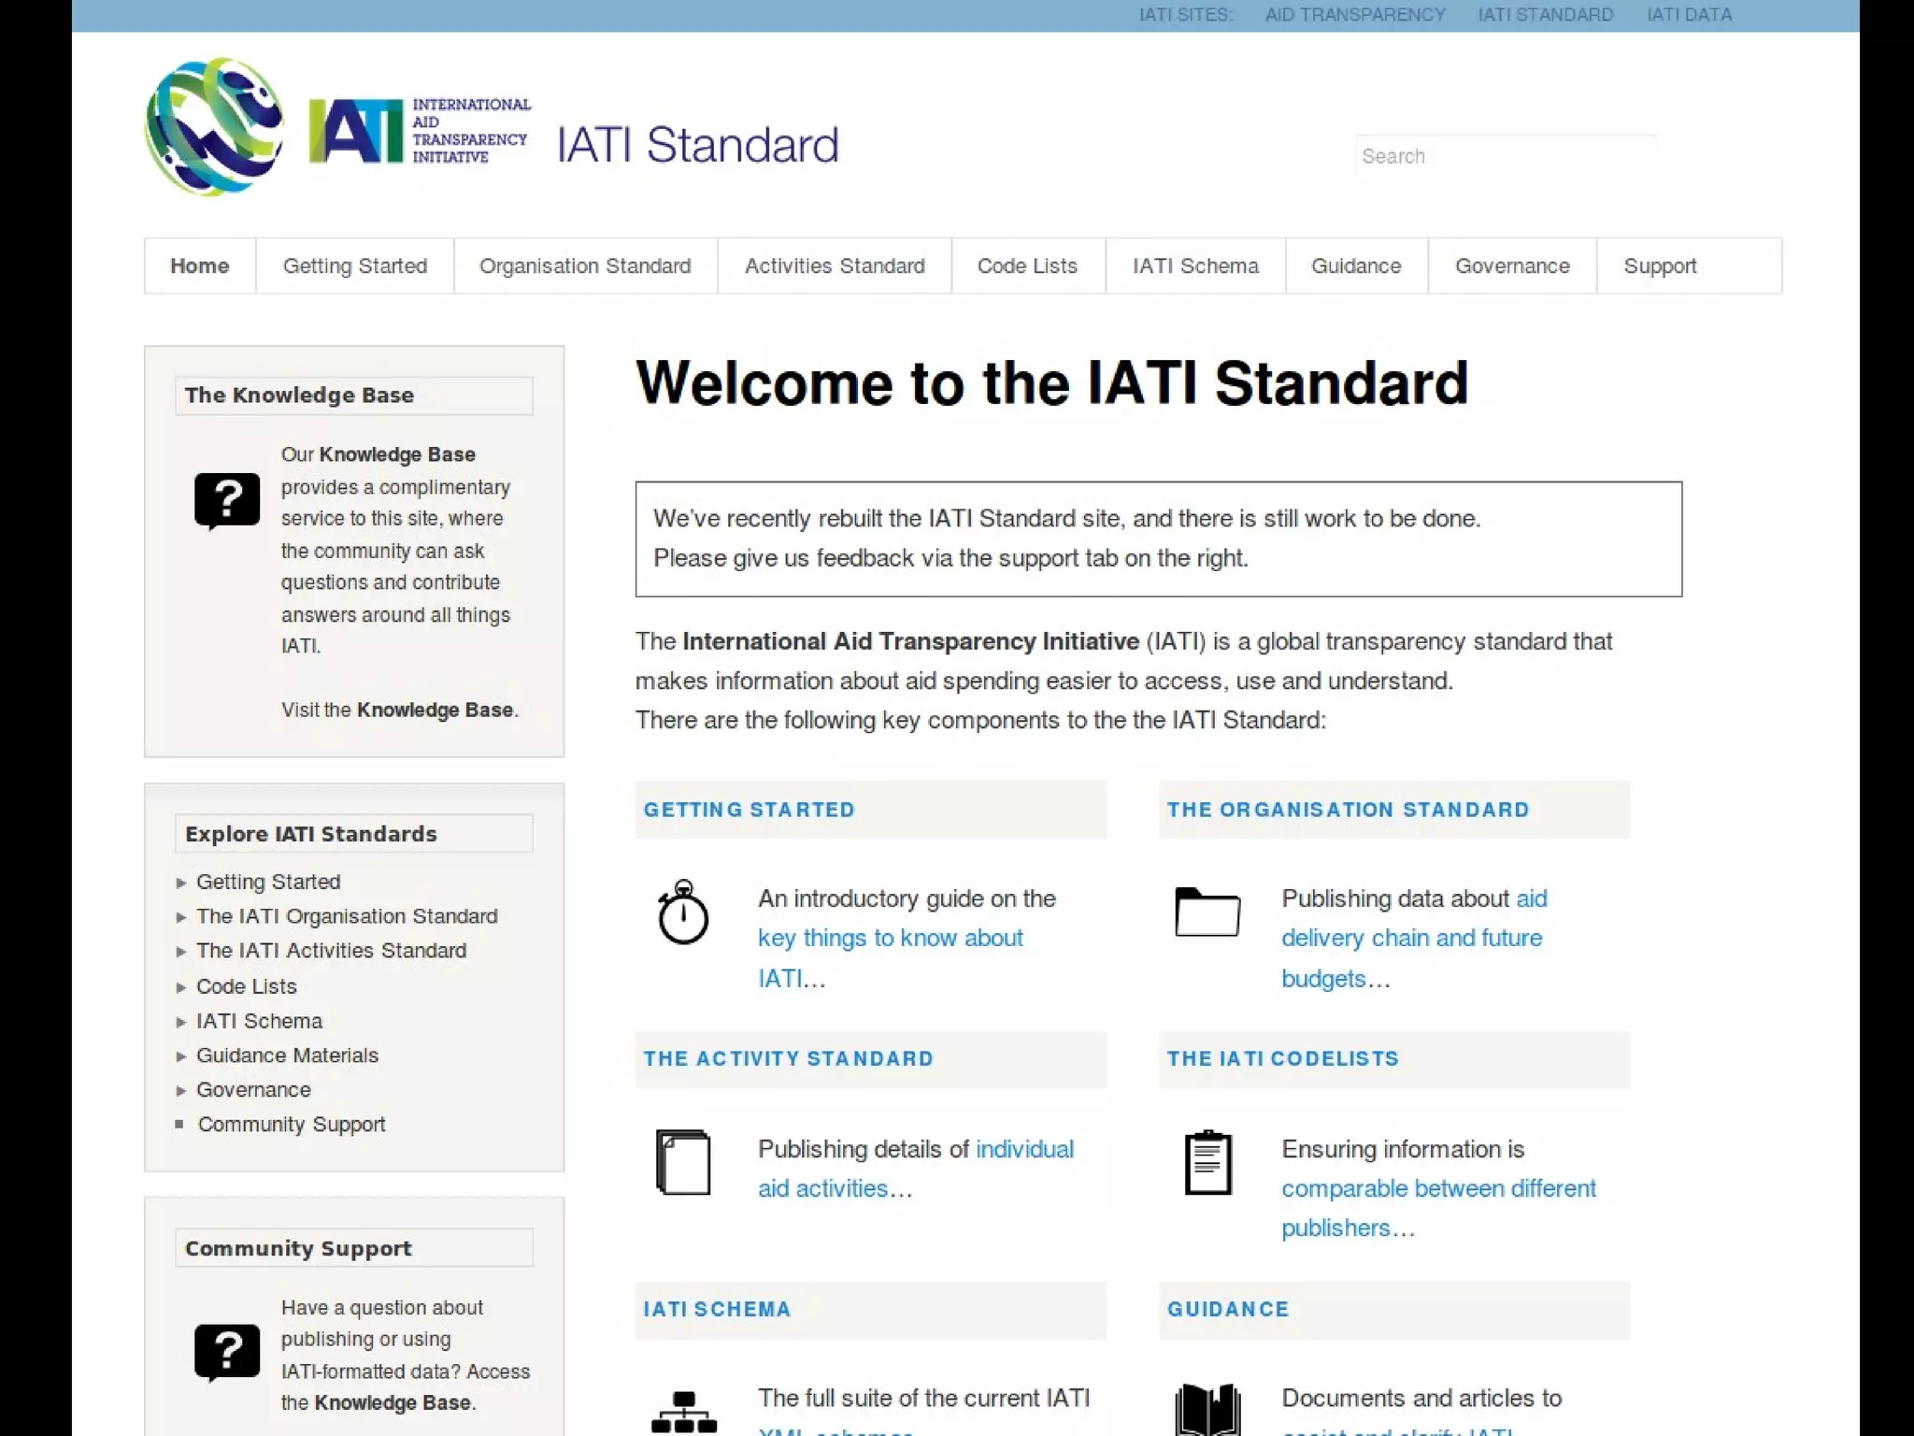Open the Activities Standard nav tab
1914x1436 pixels.
pos(834,266)
